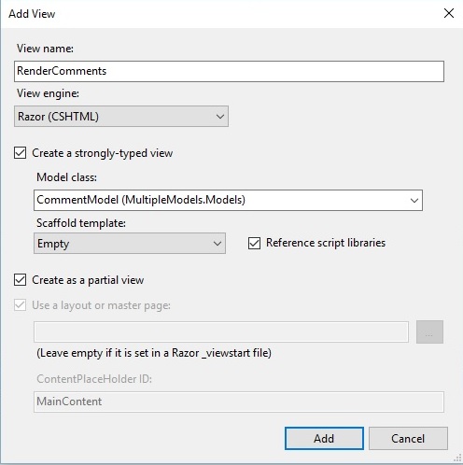
Task: Click the layout browse ellipsis button
Action: 429,332
